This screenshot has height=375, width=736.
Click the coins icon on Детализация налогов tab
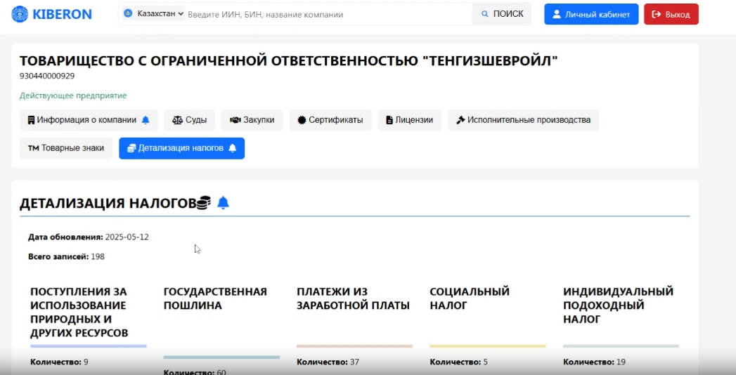131,148
